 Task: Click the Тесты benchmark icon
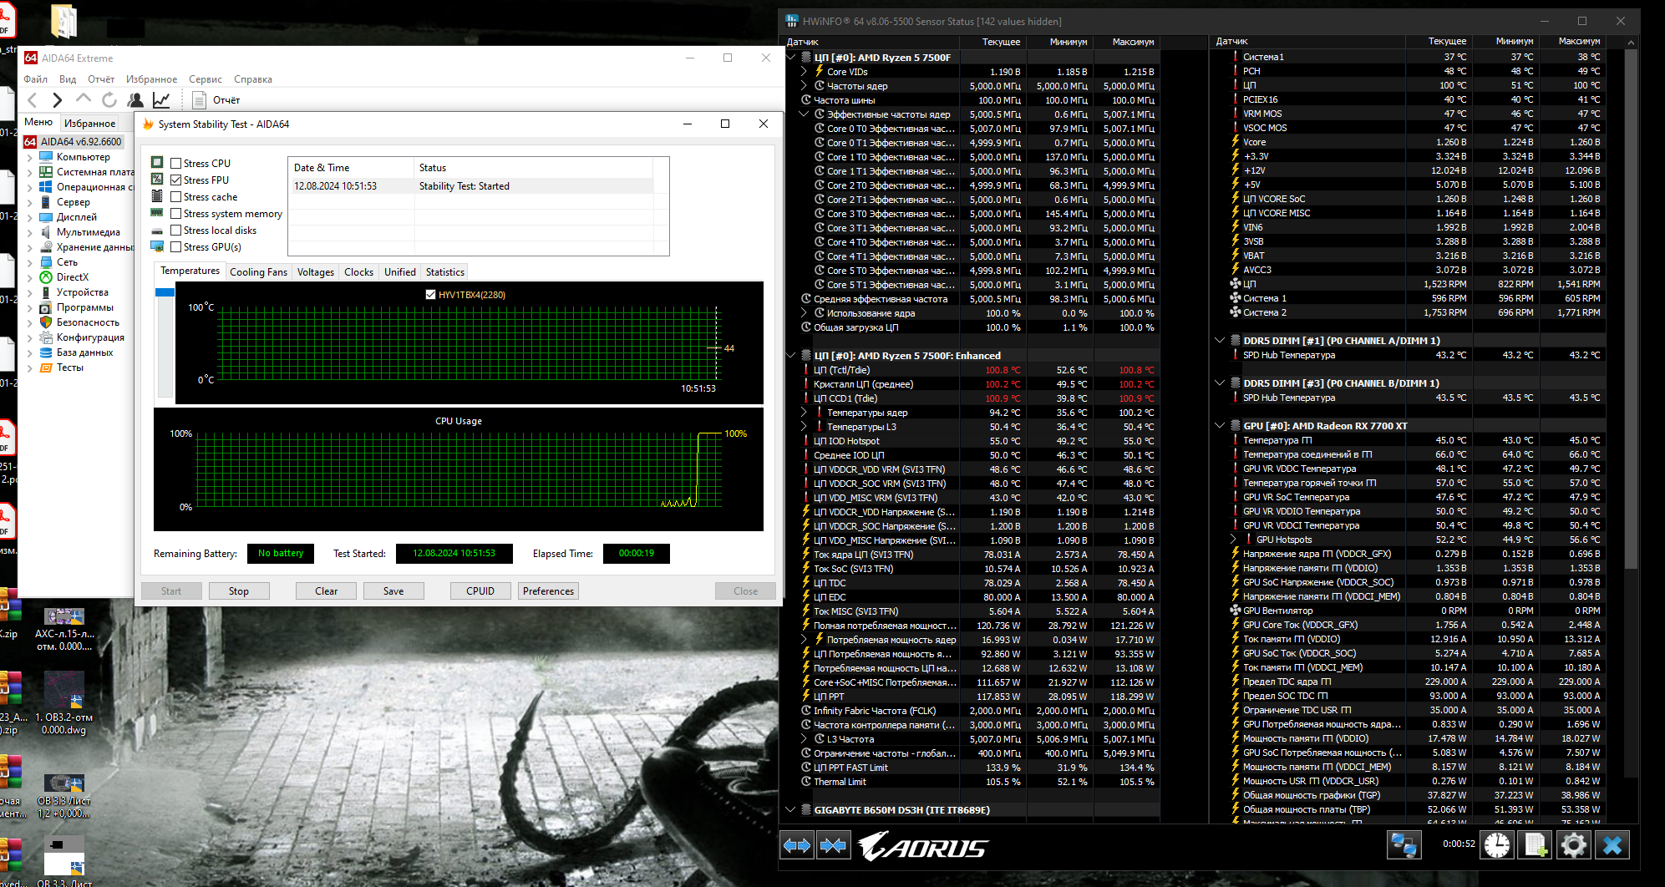click(46, 367)
